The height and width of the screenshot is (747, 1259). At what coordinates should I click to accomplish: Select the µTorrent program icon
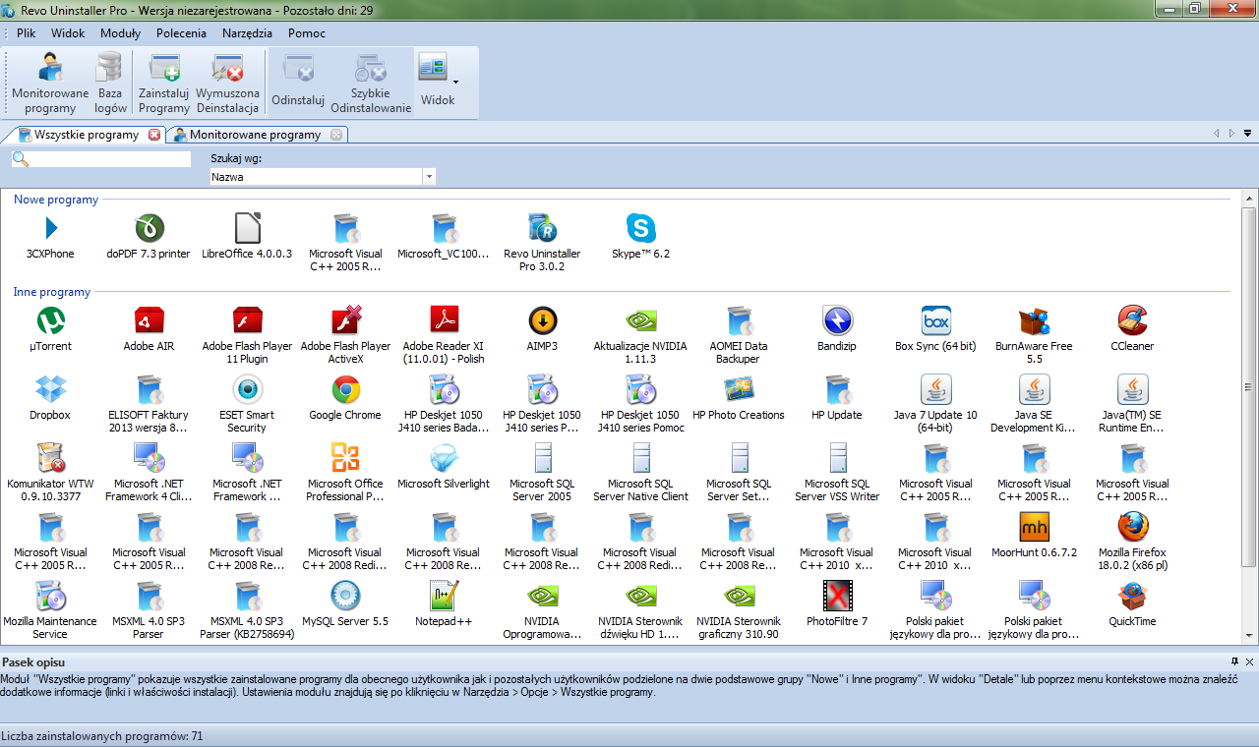tap(50, 321)
